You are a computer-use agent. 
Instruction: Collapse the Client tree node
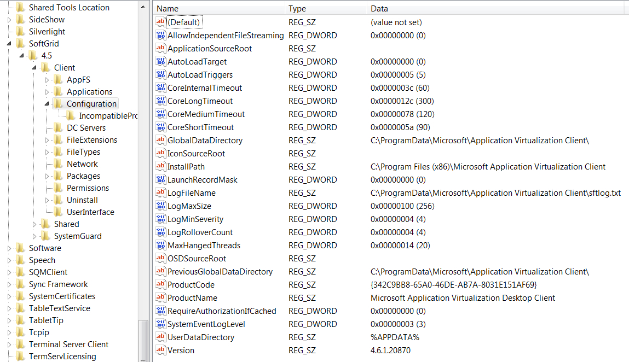[34, 68]
